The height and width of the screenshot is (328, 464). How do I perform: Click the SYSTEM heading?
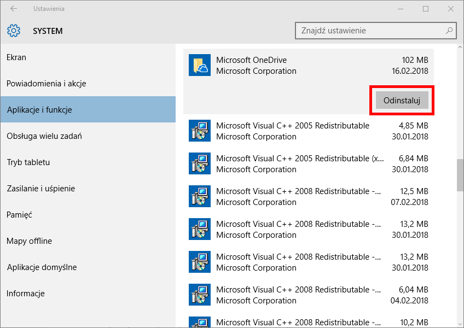48,31
